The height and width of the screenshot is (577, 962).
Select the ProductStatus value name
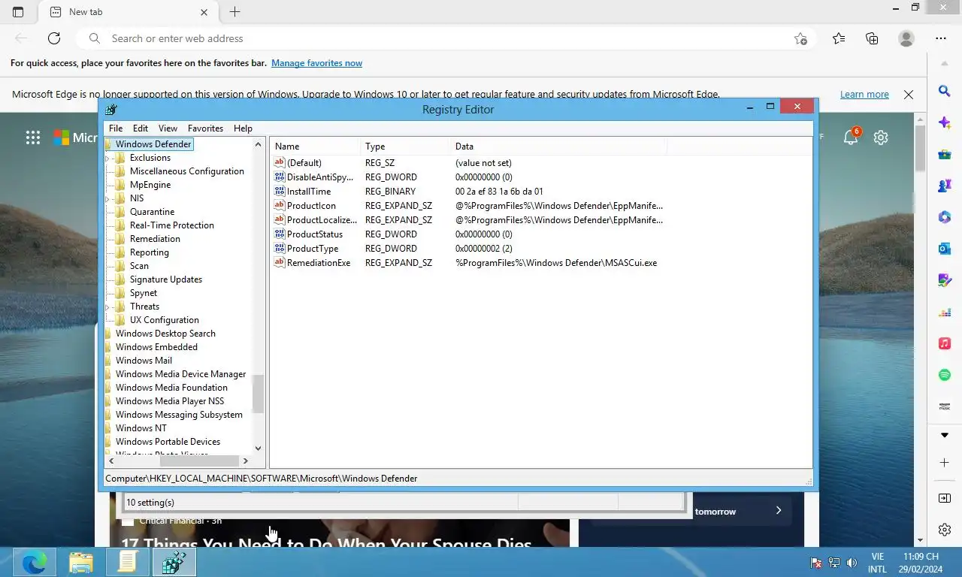point(315,234)
